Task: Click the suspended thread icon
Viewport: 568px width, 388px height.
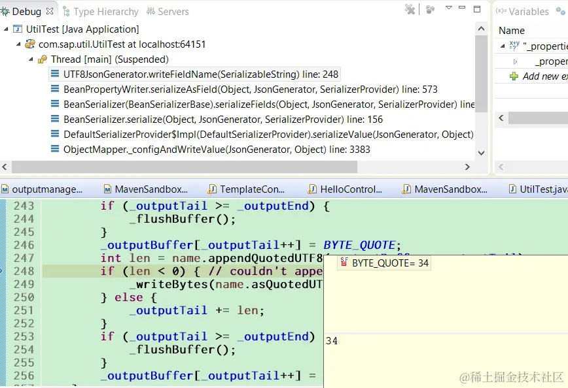Action: (x=43, y=59)
